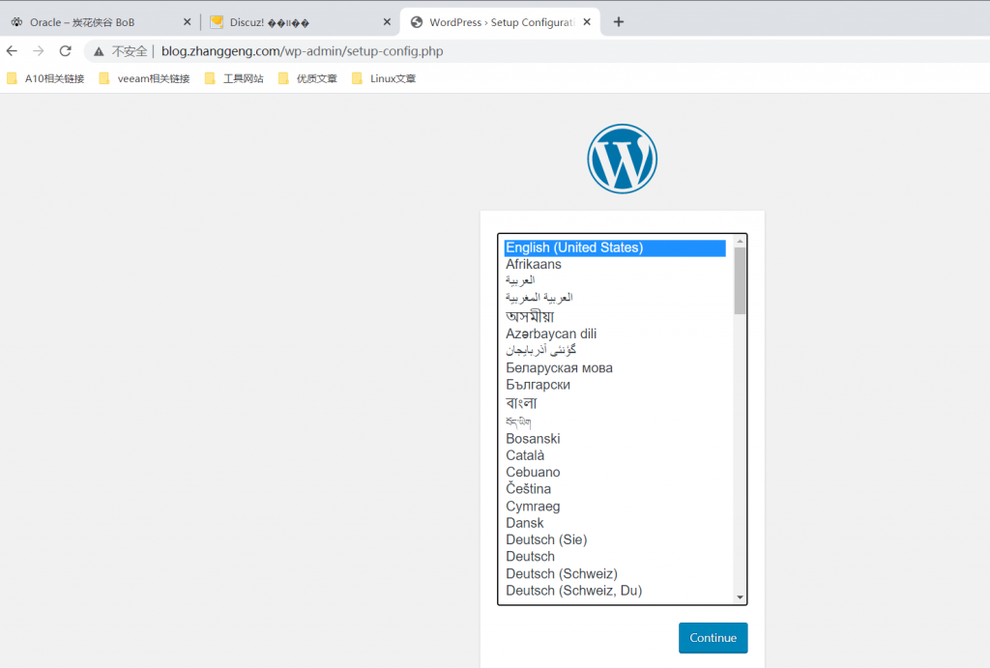Select Беларуская мова in the language list
Viewport: 990px width, 668px height.
tap(615, 368)
